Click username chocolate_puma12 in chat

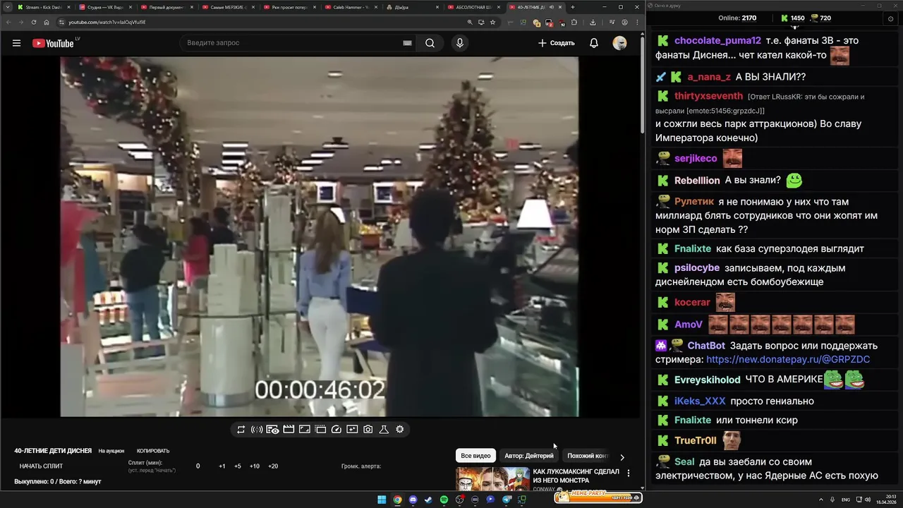pyautogui.click(x=717, y=40)
